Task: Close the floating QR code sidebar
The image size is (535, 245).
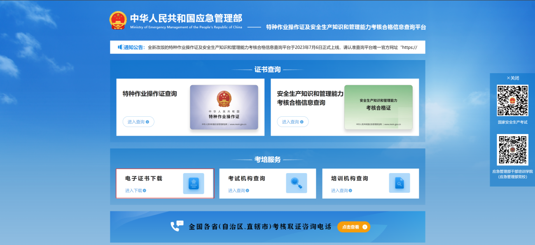Action: pyautogui.click(x=513, y=78)
